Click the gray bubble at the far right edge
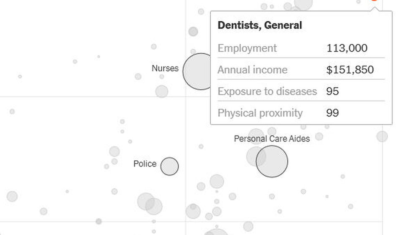Image resolution: width=418 pixels, height=235 pixels. click(382, 136)
